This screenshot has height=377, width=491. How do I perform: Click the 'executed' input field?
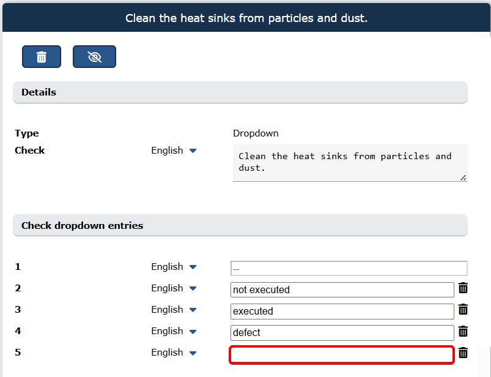coord(342,311)
